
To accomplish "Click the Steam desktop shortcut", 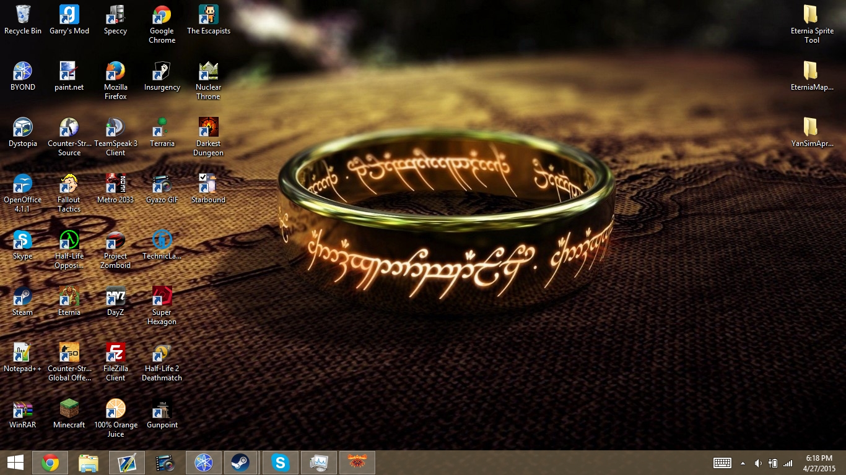I will tap(23, 301).
